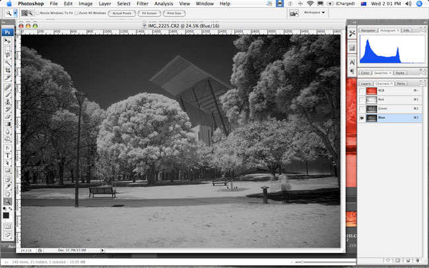Screen dimensions: 429x268
Task: Click the Actual Pixels button
Action: pyautogui.click(x=121, y=13)
